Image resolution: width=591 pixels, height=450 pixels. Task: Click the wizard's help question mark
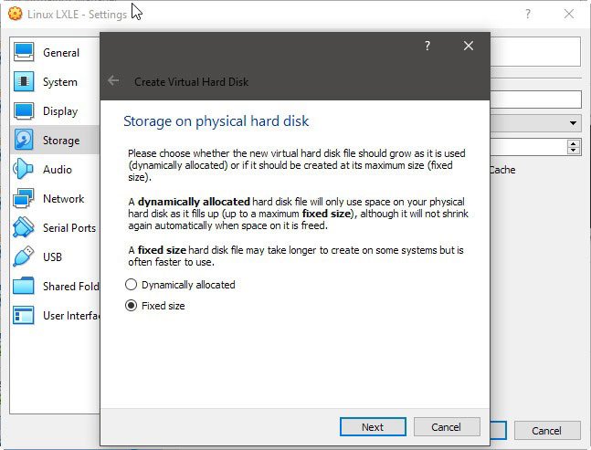[x=427, y=46]
